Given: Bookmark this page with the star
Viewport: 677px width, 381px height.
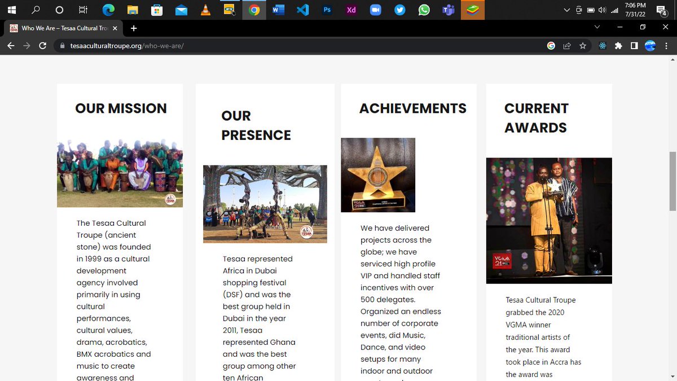Looking at the screenshot, I should tap(583, 46).
